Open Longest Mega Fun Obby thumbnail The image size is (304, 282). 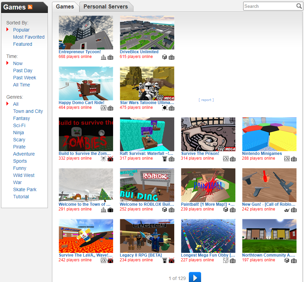(208, 236)
